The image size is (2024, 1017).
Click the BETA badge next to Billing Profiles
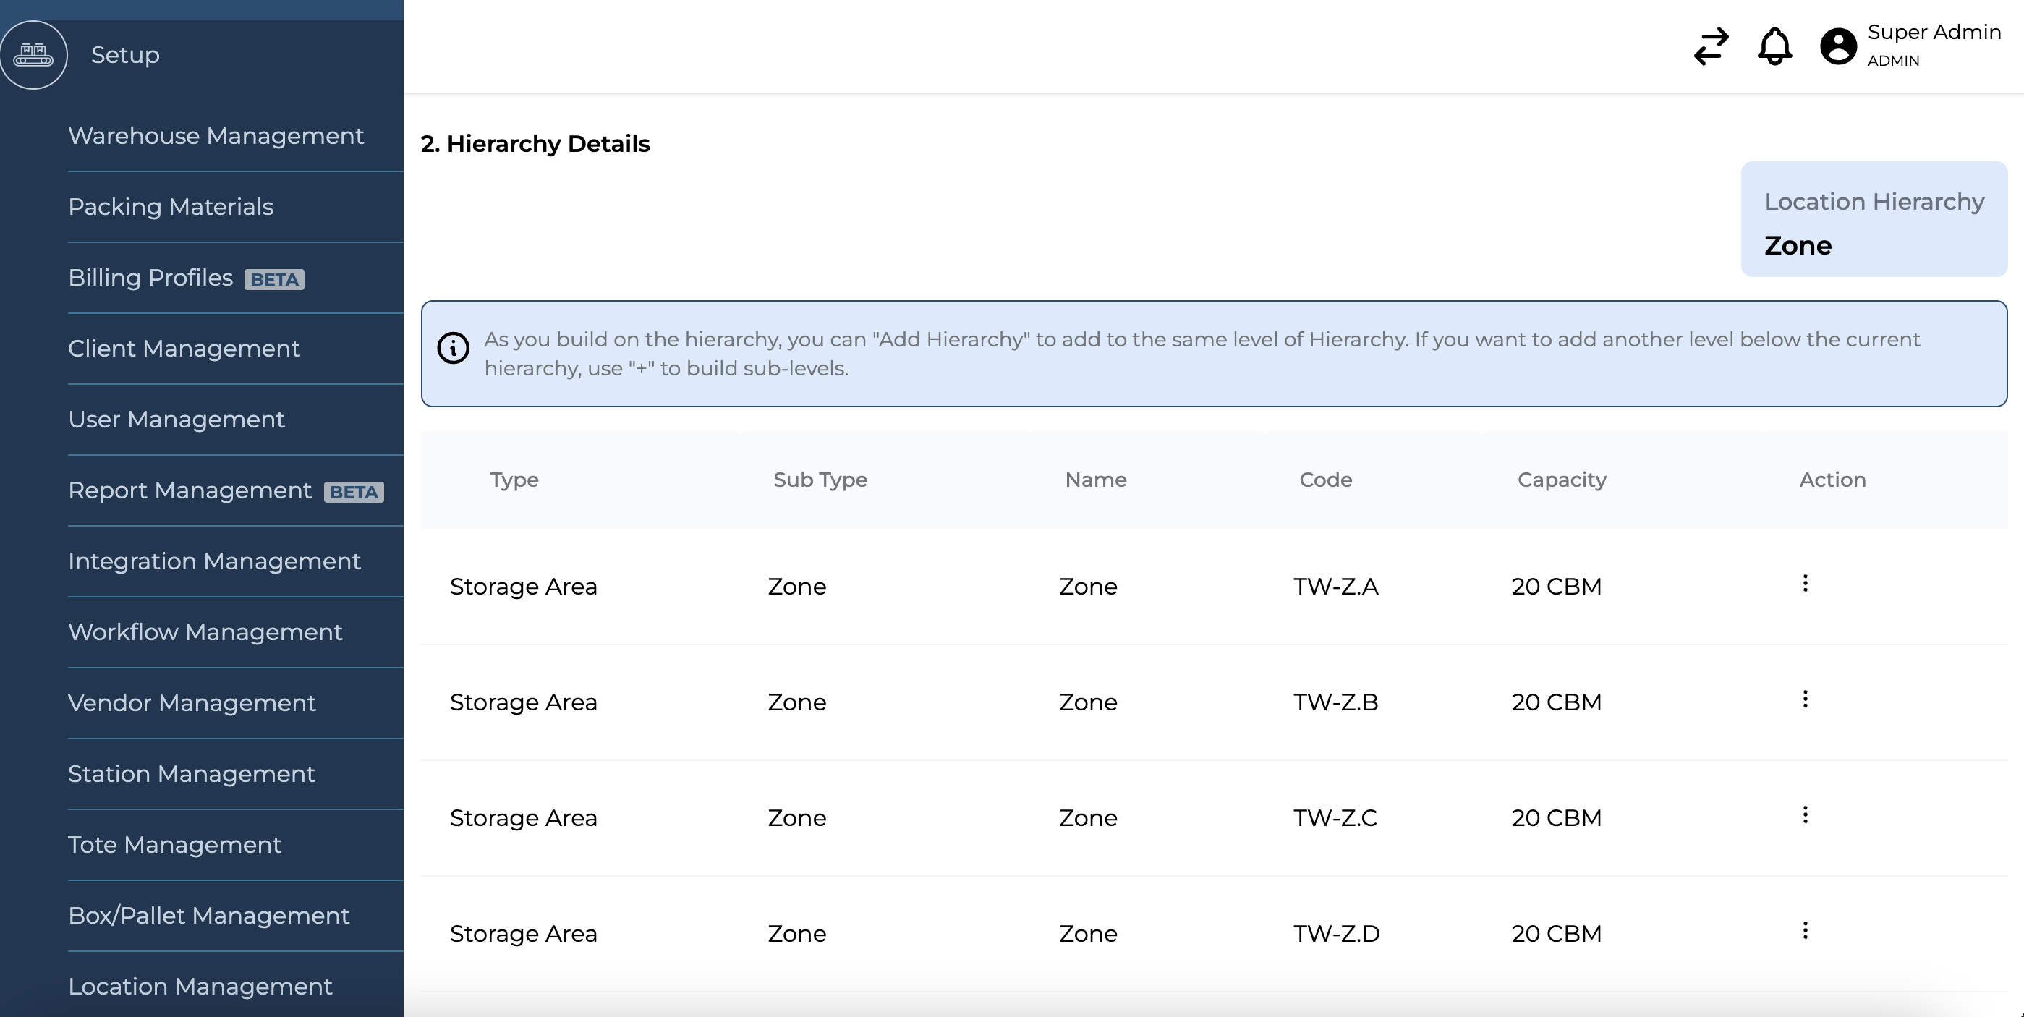pyautogui.click(x=274, y=279)
